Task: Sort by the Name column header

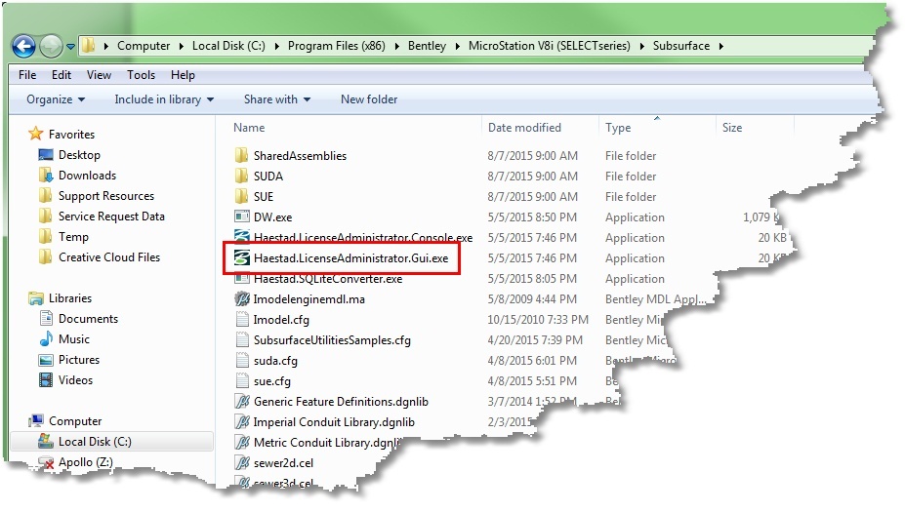Action: [249, 128]
